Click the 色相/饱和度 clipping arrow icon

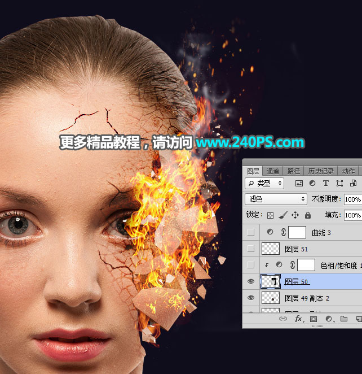point(267,265)
